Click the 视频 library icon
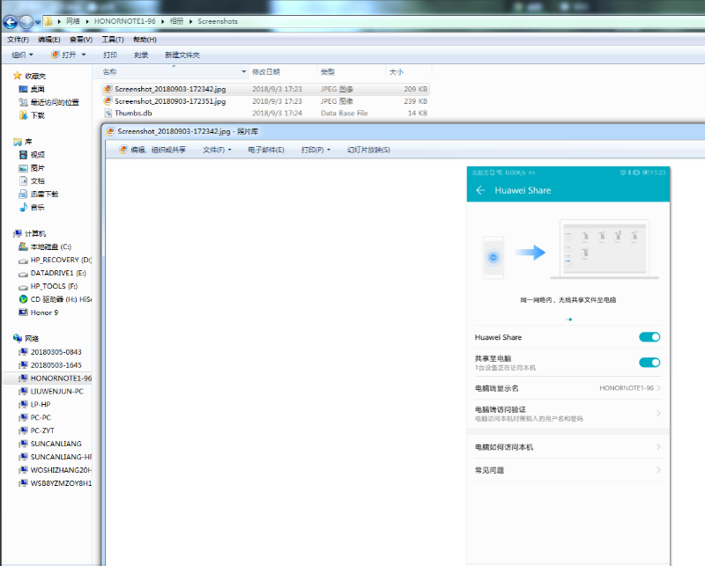 coord(24,155)
